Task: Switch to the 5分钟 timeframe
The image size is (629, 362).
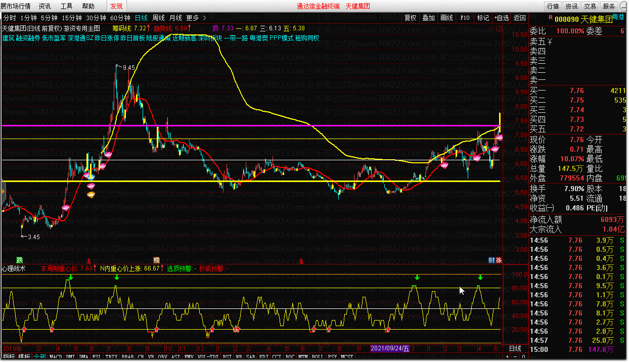Action: [x=49, y=18]
